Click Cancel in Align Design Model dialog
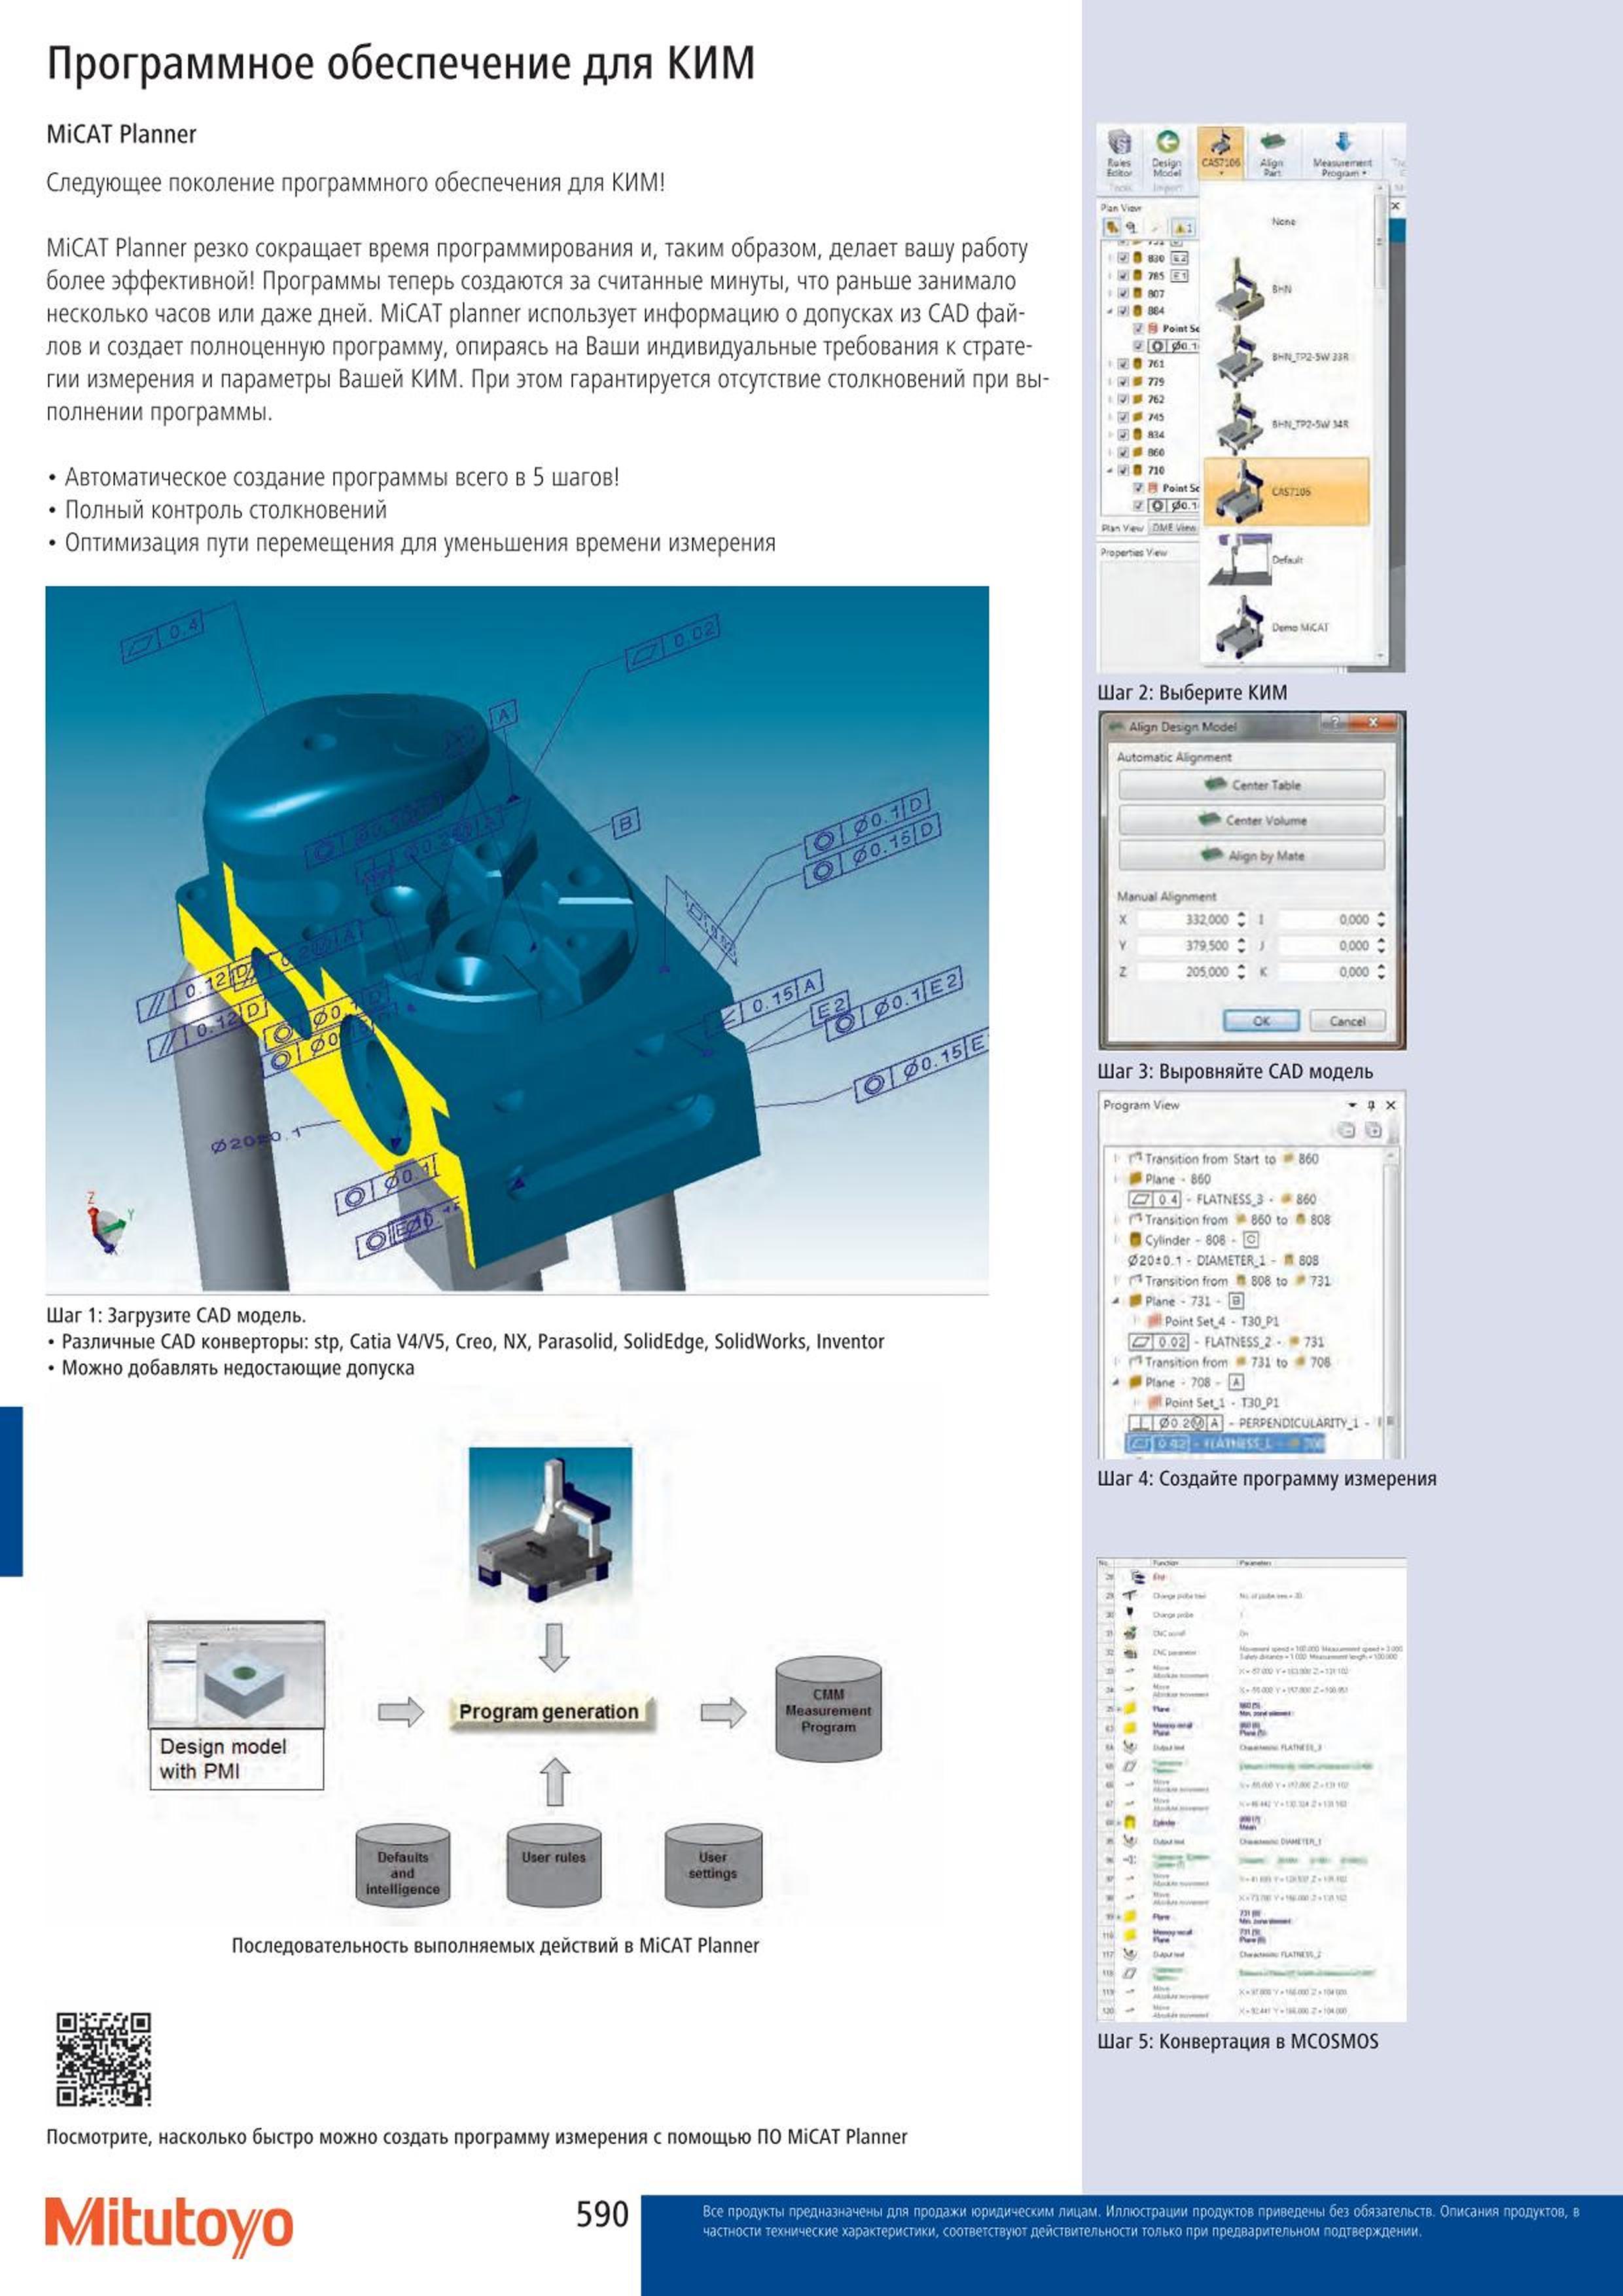 (x=1347, y=1021)
